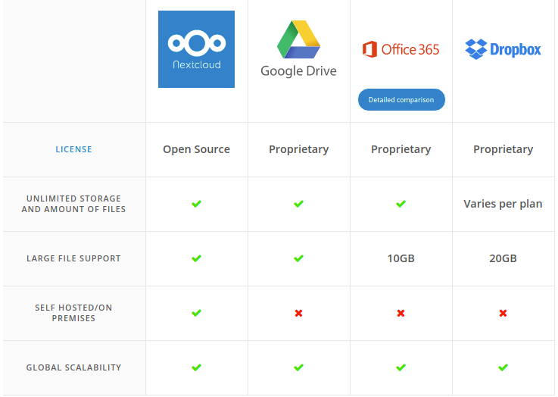558x397 pixels.
Task: Click Nextcloud's self hosted green checkmark
Action: (196, 313)
